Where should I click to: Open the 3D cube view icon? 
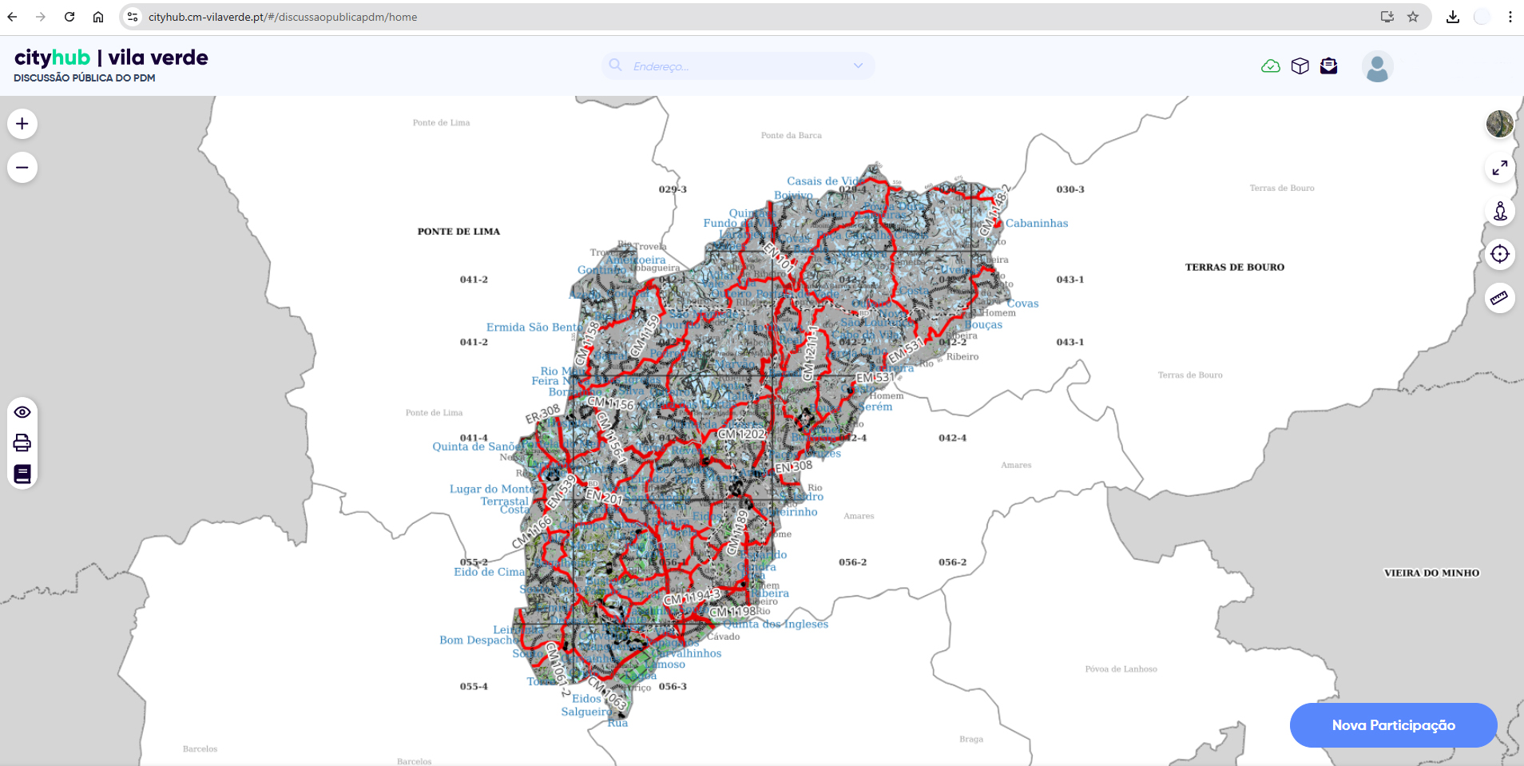(x=1300, y=66)
